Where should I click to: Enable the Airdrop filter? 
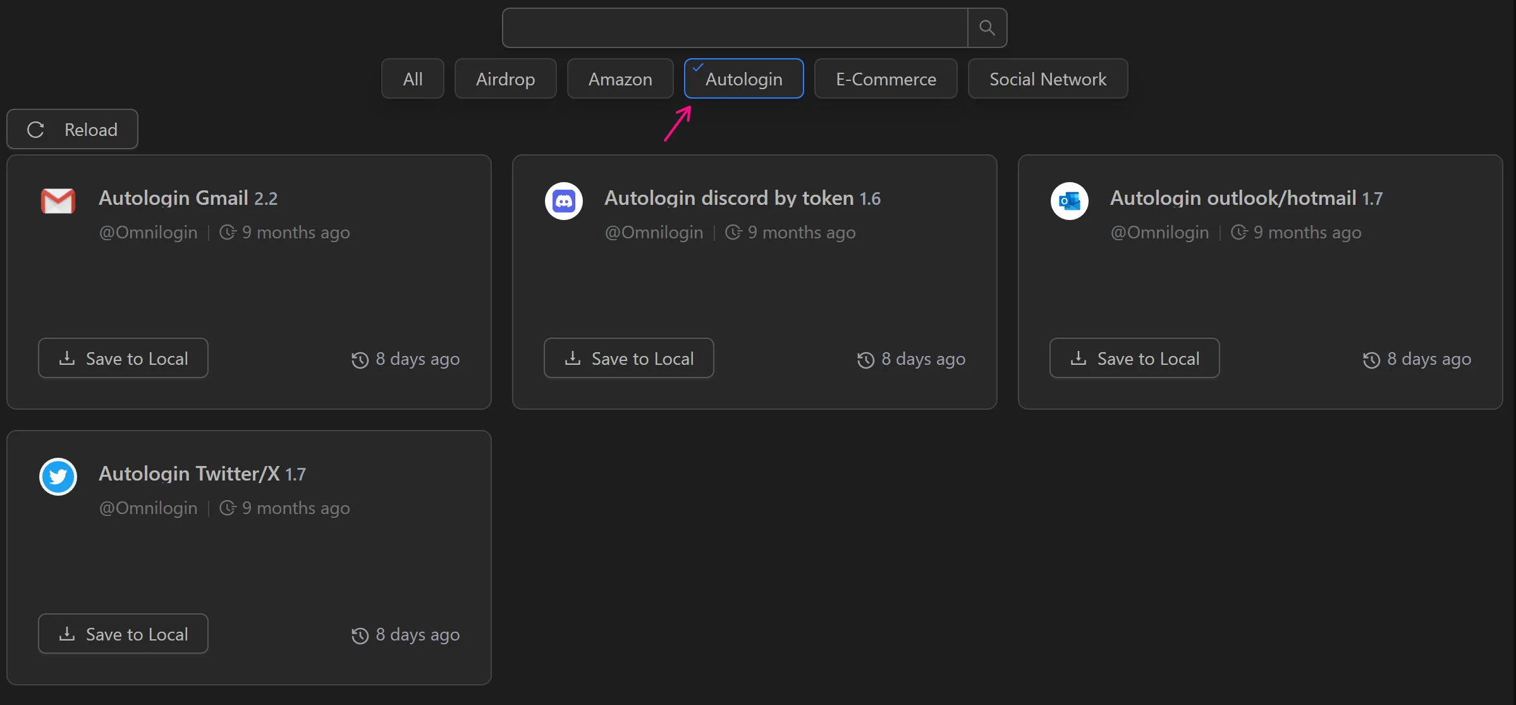(505, 78)
